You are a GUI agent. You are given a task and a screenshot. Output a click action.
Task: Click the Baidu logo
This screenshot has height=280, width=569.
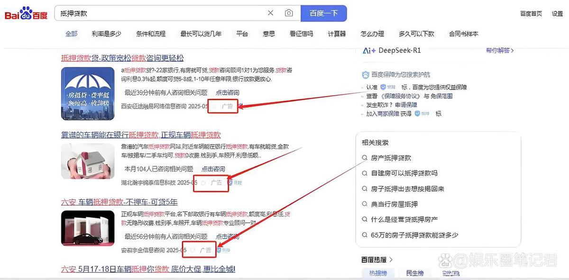26,14
